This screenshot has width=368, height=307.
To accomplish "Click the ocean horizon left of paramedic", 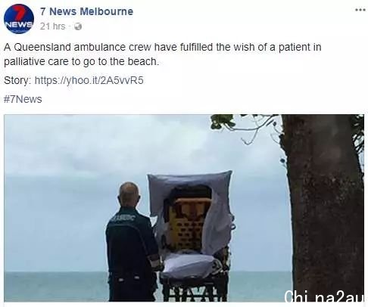I will coord(55,272).
